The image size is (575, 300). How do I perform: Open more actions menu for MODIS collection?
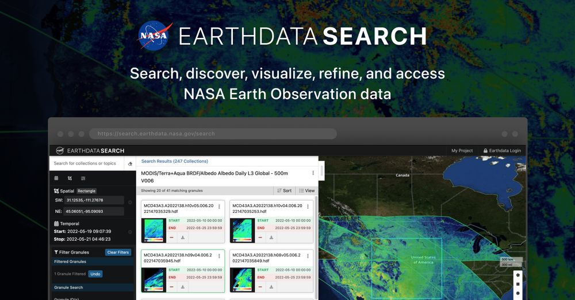pyautogui.click(x=313, y=173)
